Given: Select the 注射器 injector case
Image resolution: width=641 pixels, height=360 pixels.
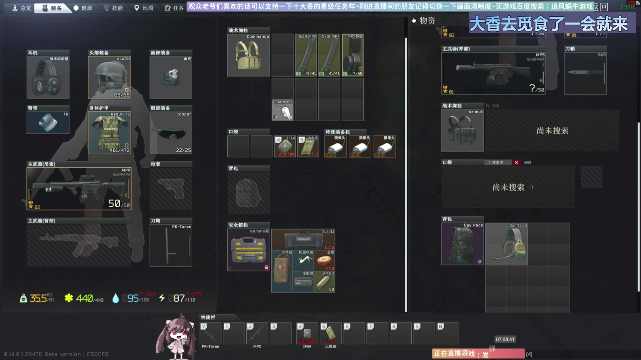Looking at the screenshot, I should pos(303,281).
